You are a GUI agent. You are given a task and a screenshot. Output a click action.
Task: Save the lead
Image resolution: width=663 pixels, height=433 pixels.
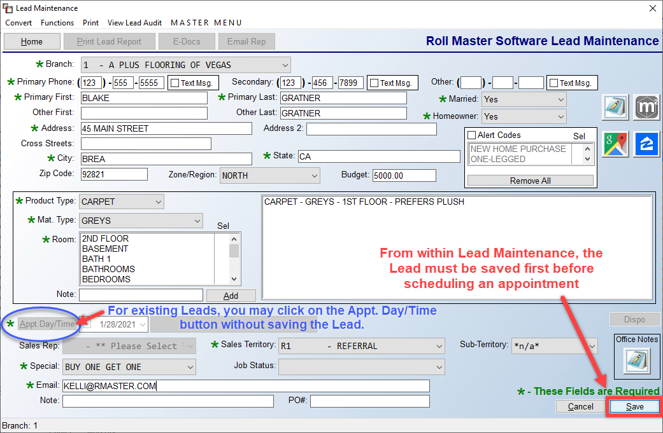pos(635,406)
